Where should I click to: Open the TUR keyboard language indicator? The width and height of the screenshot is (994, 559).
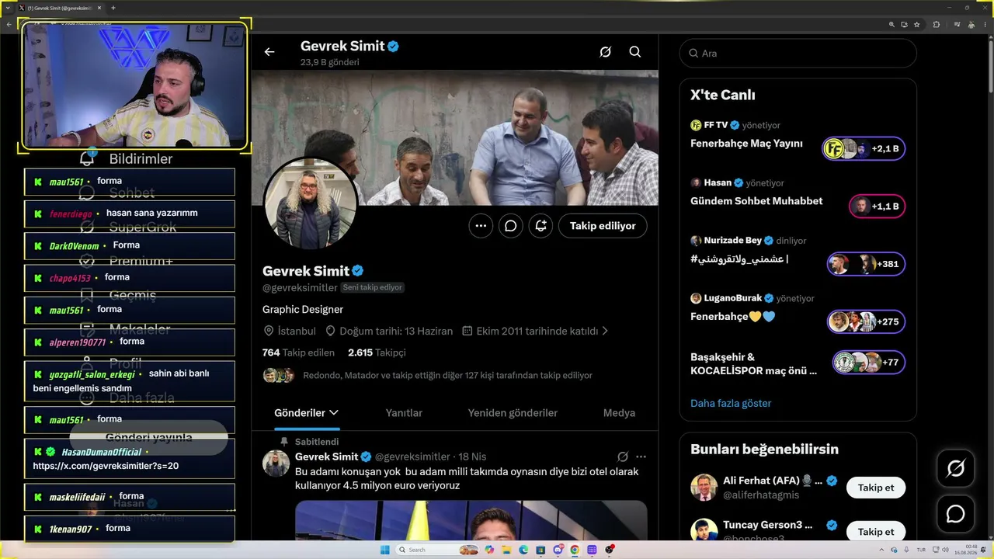click(x=921, y=550)
